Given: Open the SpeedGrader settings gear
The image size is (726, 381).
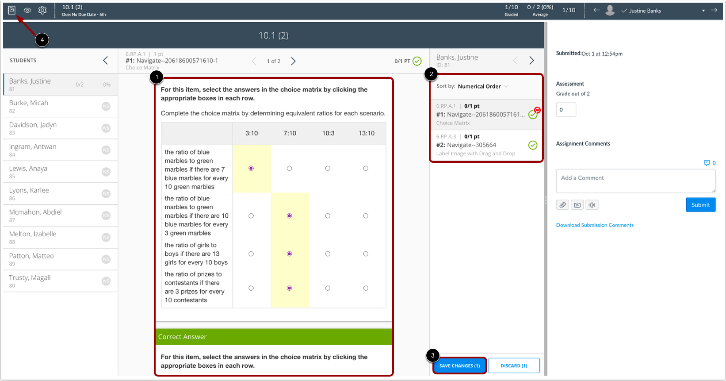Looking at the screenshot, I should [x=42, y=10].
